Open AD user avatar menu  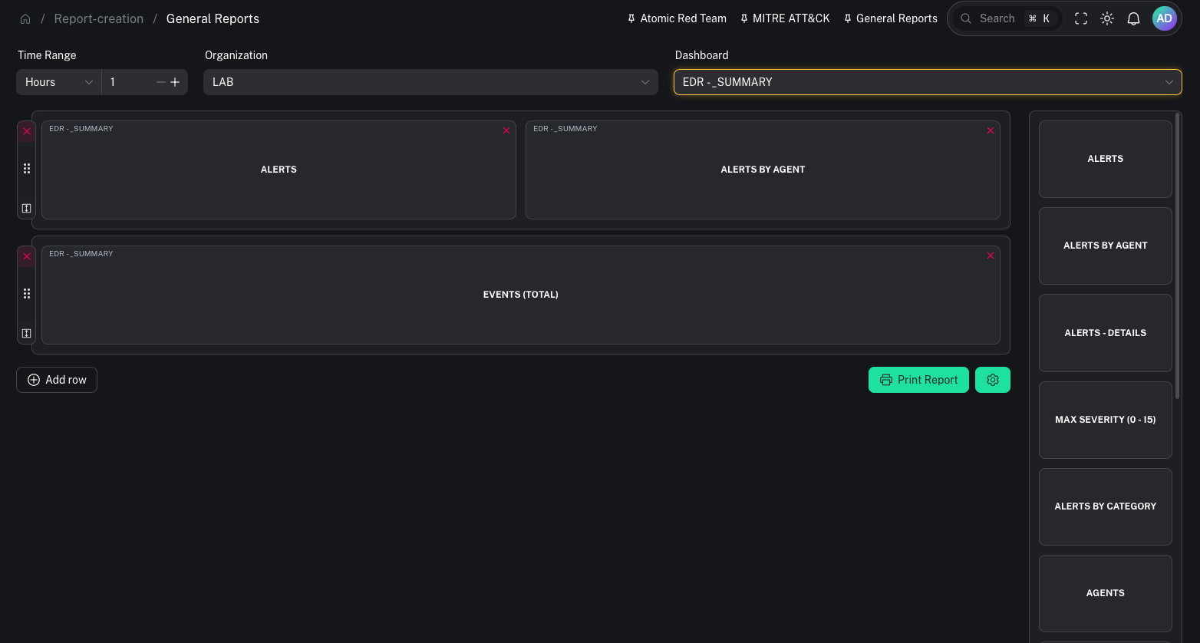(x=1164, y=18)
